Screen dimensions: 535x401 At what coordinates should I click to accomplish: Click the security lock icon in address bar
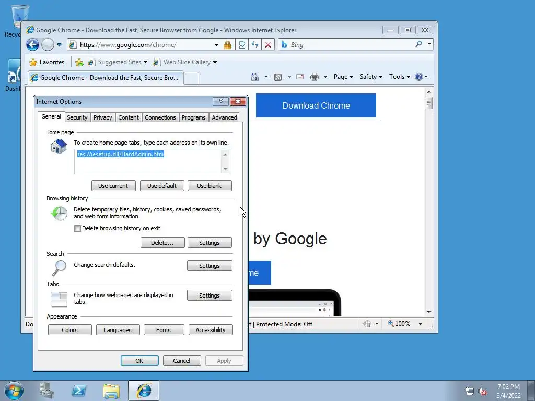[x=228, y=45]
